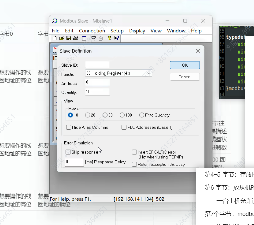Click the New document toolbar icon

pyautogui.click(x=55, y=38)
